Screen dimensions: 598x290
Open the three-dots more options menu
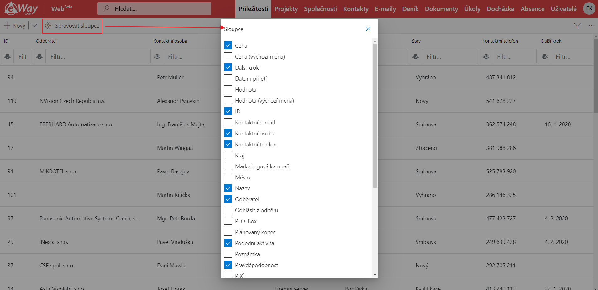591,26
